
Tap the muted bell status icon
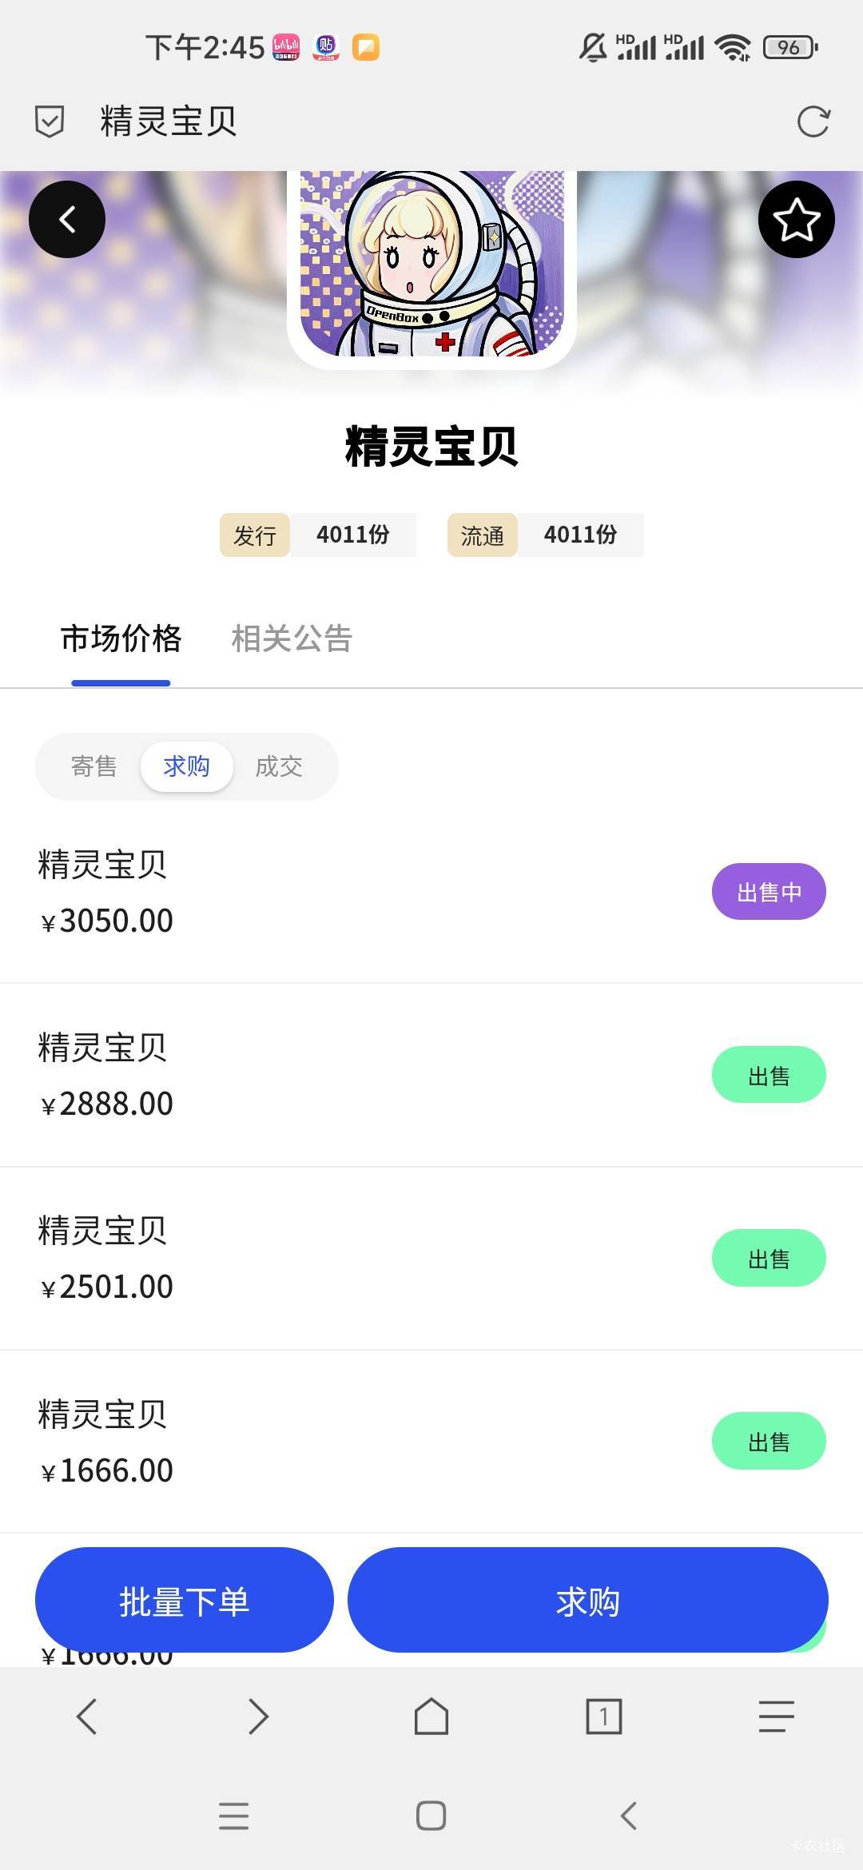pos(593,47)
